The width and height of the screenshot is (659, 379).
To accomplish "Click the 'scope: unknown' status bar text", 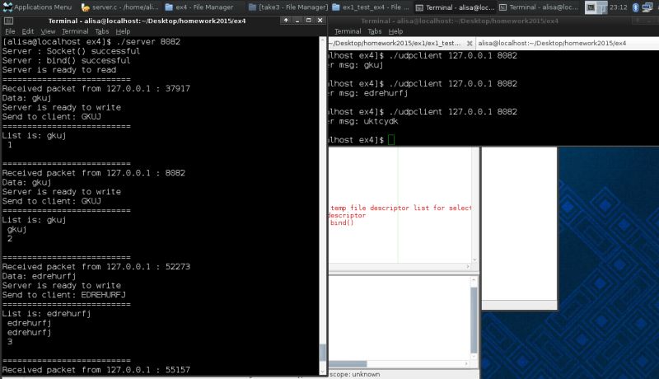I will point(355,374).
